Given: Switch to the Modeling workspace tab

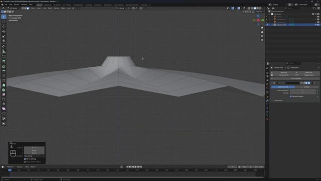Looking at the screenshot, I should (48, 5).
